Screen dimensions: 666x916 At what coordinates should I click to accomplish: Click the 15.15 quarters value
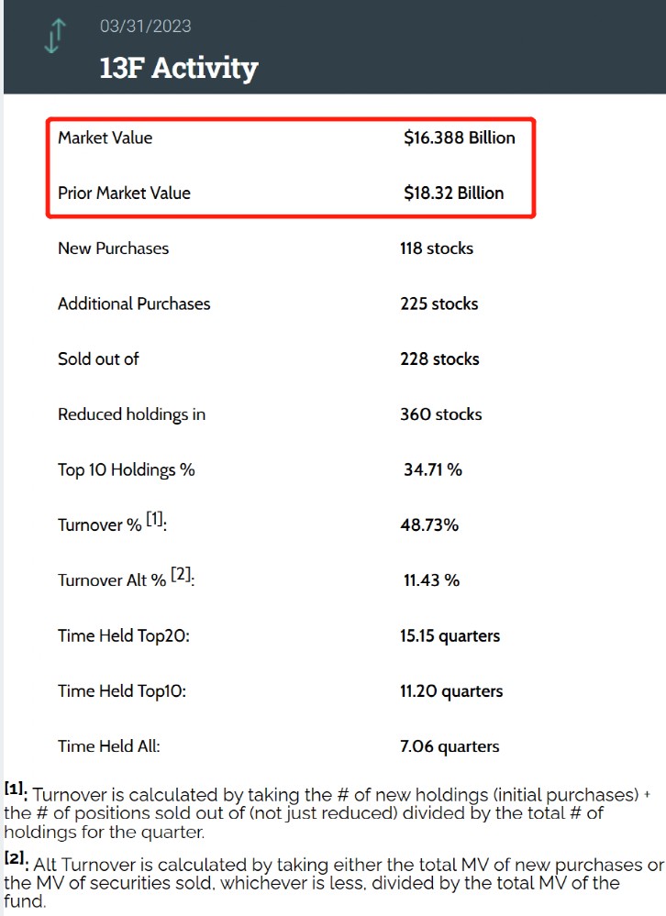[x=450, y=635]
